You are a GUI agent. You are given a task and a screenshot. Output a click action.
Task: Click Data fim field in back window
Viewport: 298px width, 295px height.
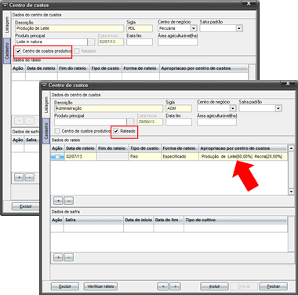point(140,42)
